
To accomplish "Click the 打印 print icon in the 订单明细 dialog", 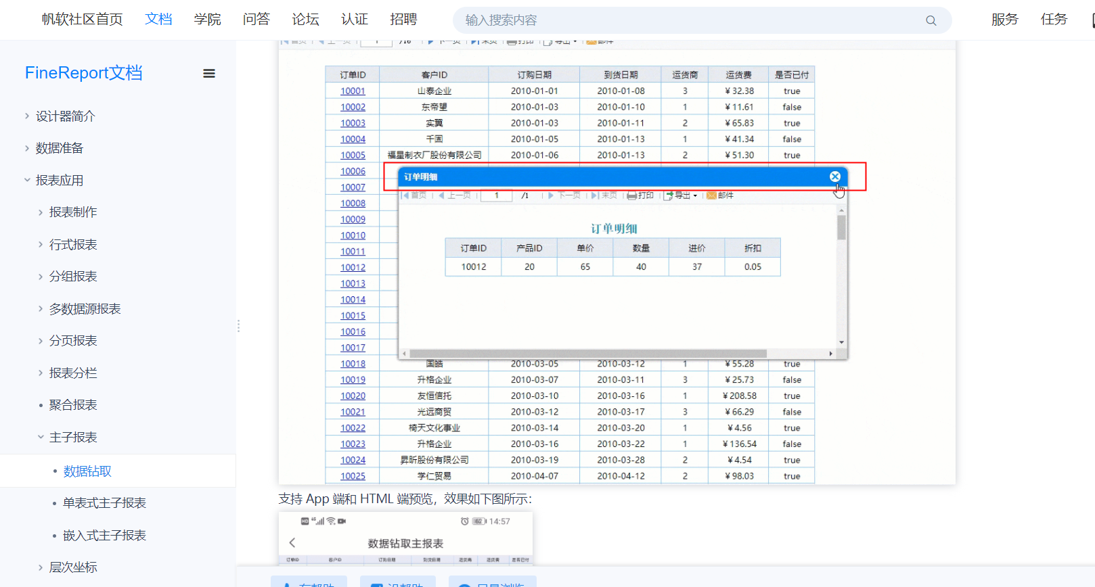I will point(631,195).
